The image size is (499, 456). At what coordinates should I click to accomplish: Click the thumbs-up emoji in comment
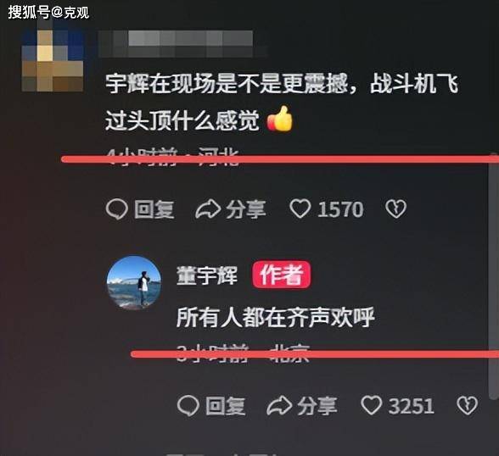(x=279, y=120)
